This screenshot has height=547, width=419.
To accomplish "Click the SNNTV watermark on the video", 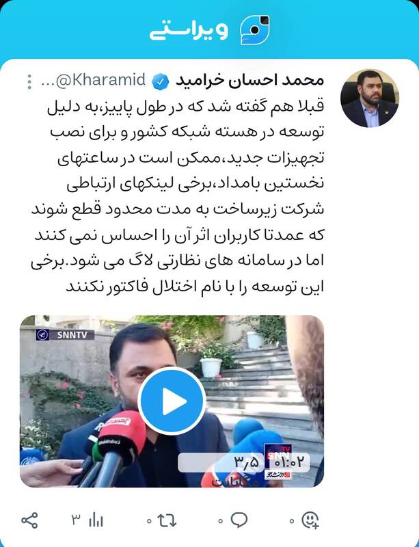I will point(65,335).
